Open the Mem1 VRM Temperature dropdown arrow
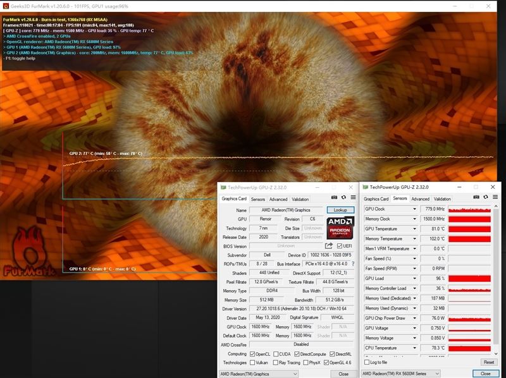 [415, 248]
